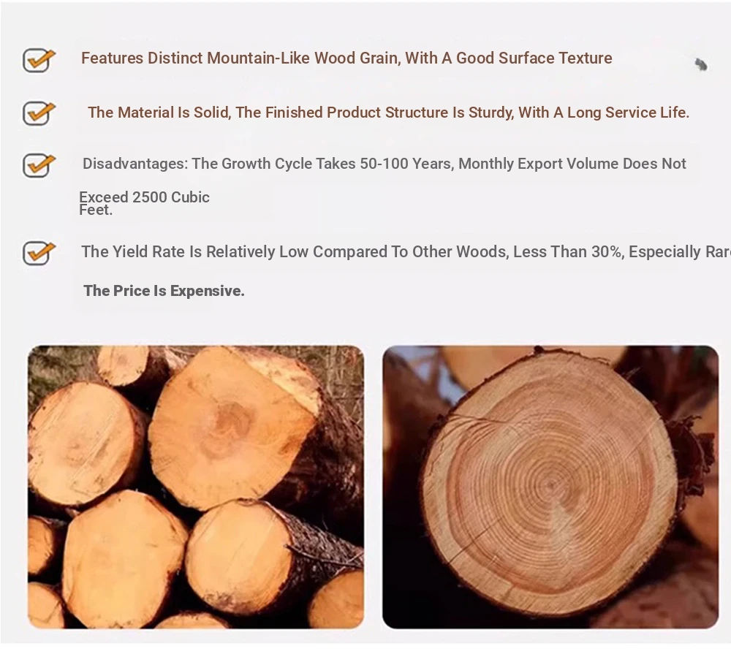Click the word 'Feet.'
Screen dimensions: 731x654
[x=96, y=210]
